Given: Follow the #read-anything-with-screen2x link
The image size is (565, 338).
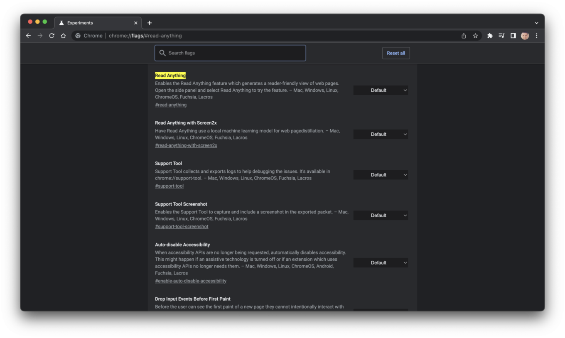Looking at the screenshot, I should tap(186, 146).
